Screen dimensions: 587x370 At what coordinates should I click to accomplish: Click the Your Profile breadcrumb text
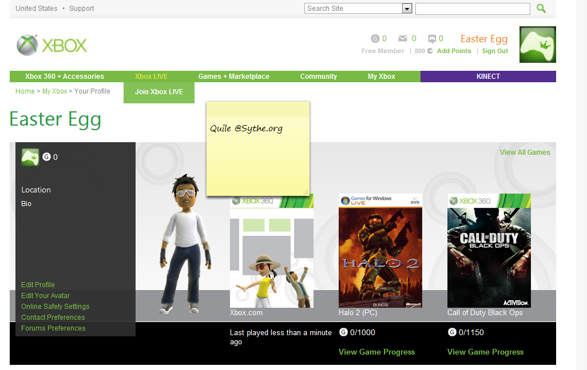tap(92, 91)
